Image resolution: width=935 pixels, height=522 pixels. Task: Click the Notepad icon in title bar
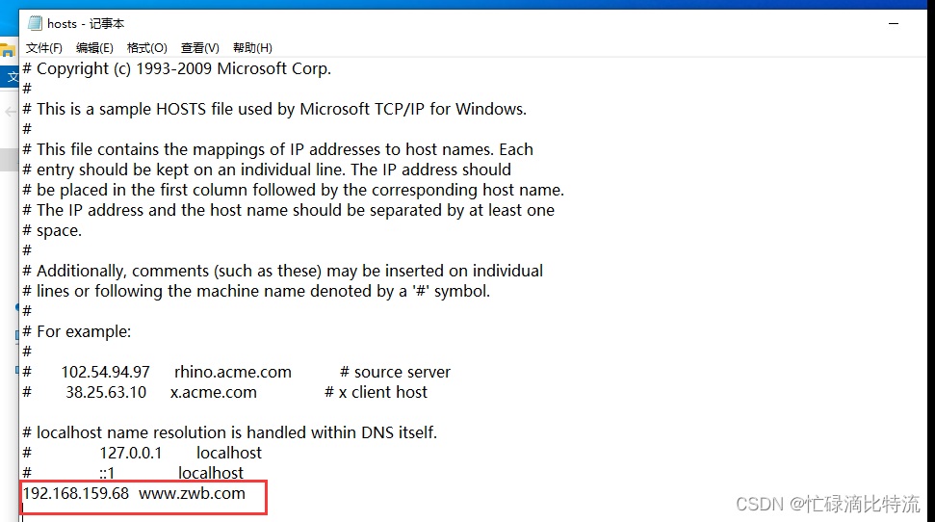(x=34, y=23)
